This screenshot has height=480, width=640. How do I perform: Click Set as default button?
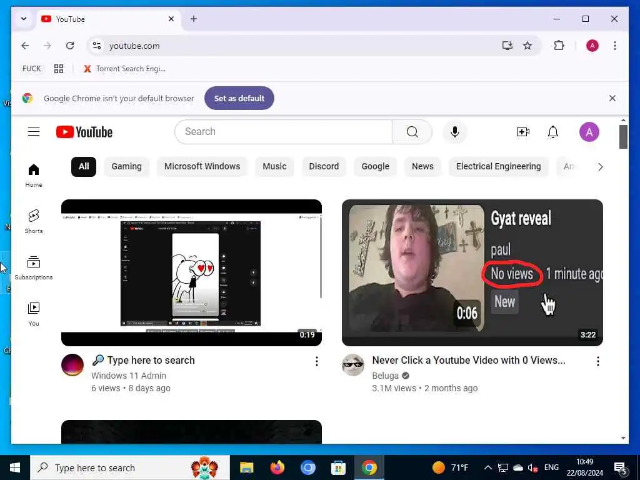click(239, 98)
